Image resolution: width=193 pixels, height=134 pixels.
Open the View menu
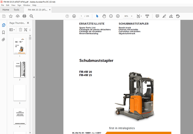tap(13, 5)
